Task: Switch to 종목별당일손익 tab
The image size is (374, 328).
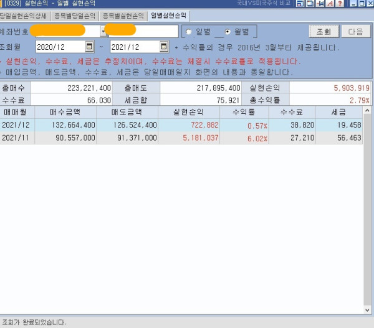Action: click(75, 16)
